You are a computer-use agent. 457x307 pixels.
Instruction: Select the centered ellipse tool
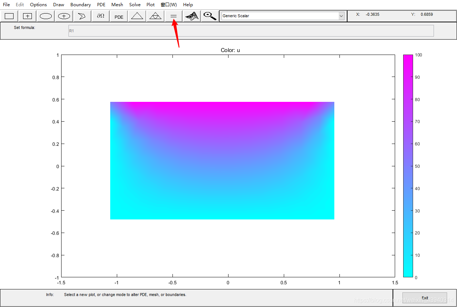(x=64, y=16)
